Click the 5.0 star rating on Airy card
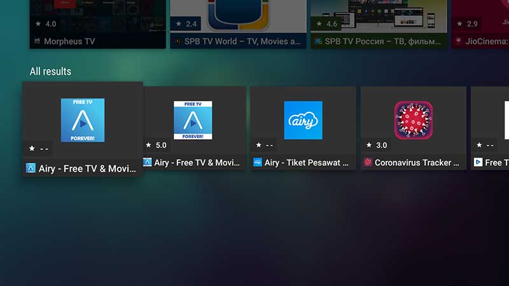The image size is (509, 286). (x=156, y=145)
